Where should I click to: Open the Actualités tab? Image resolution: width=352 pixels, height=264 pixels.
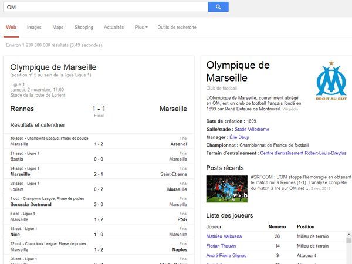(114, 27)
